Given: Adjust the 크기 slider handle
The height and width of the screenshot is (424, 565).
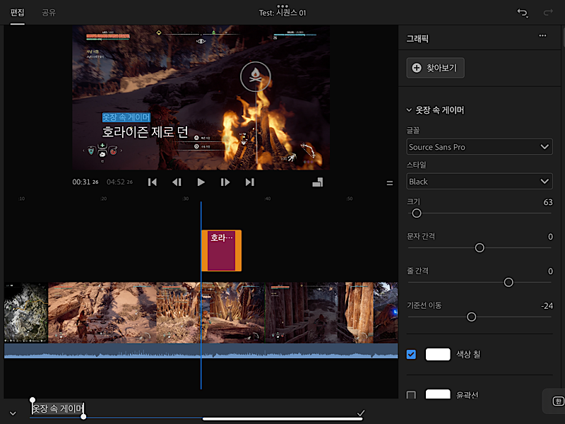Looking at the screenshot, I should click(x=417, y=213).
